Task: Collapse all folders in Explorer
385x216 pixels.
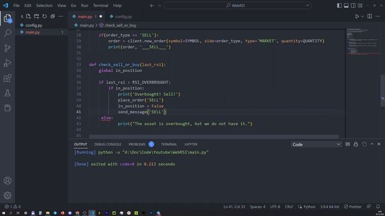Action: (52, 16)
